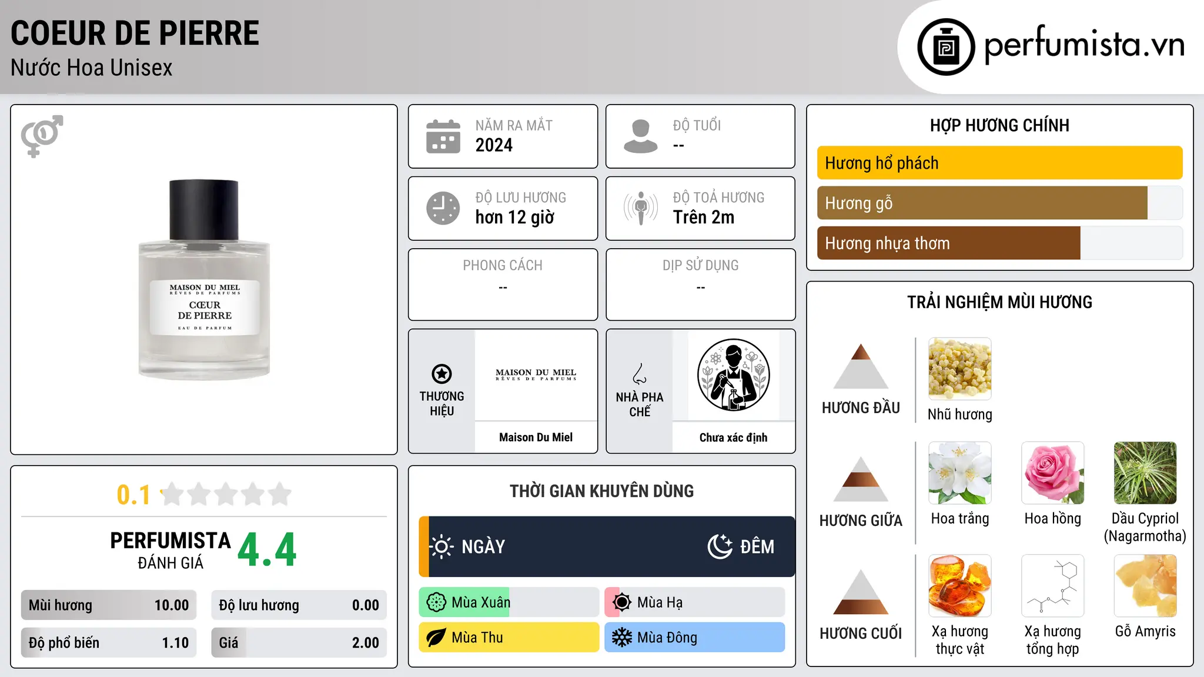Click the Hương đầu pyramid icon

tap(861, 366)
